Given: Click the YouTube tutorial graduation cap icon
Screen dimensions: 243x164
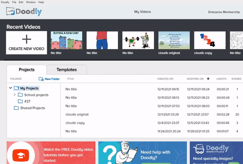Looking at the screenshot, I should pos(21,155).
